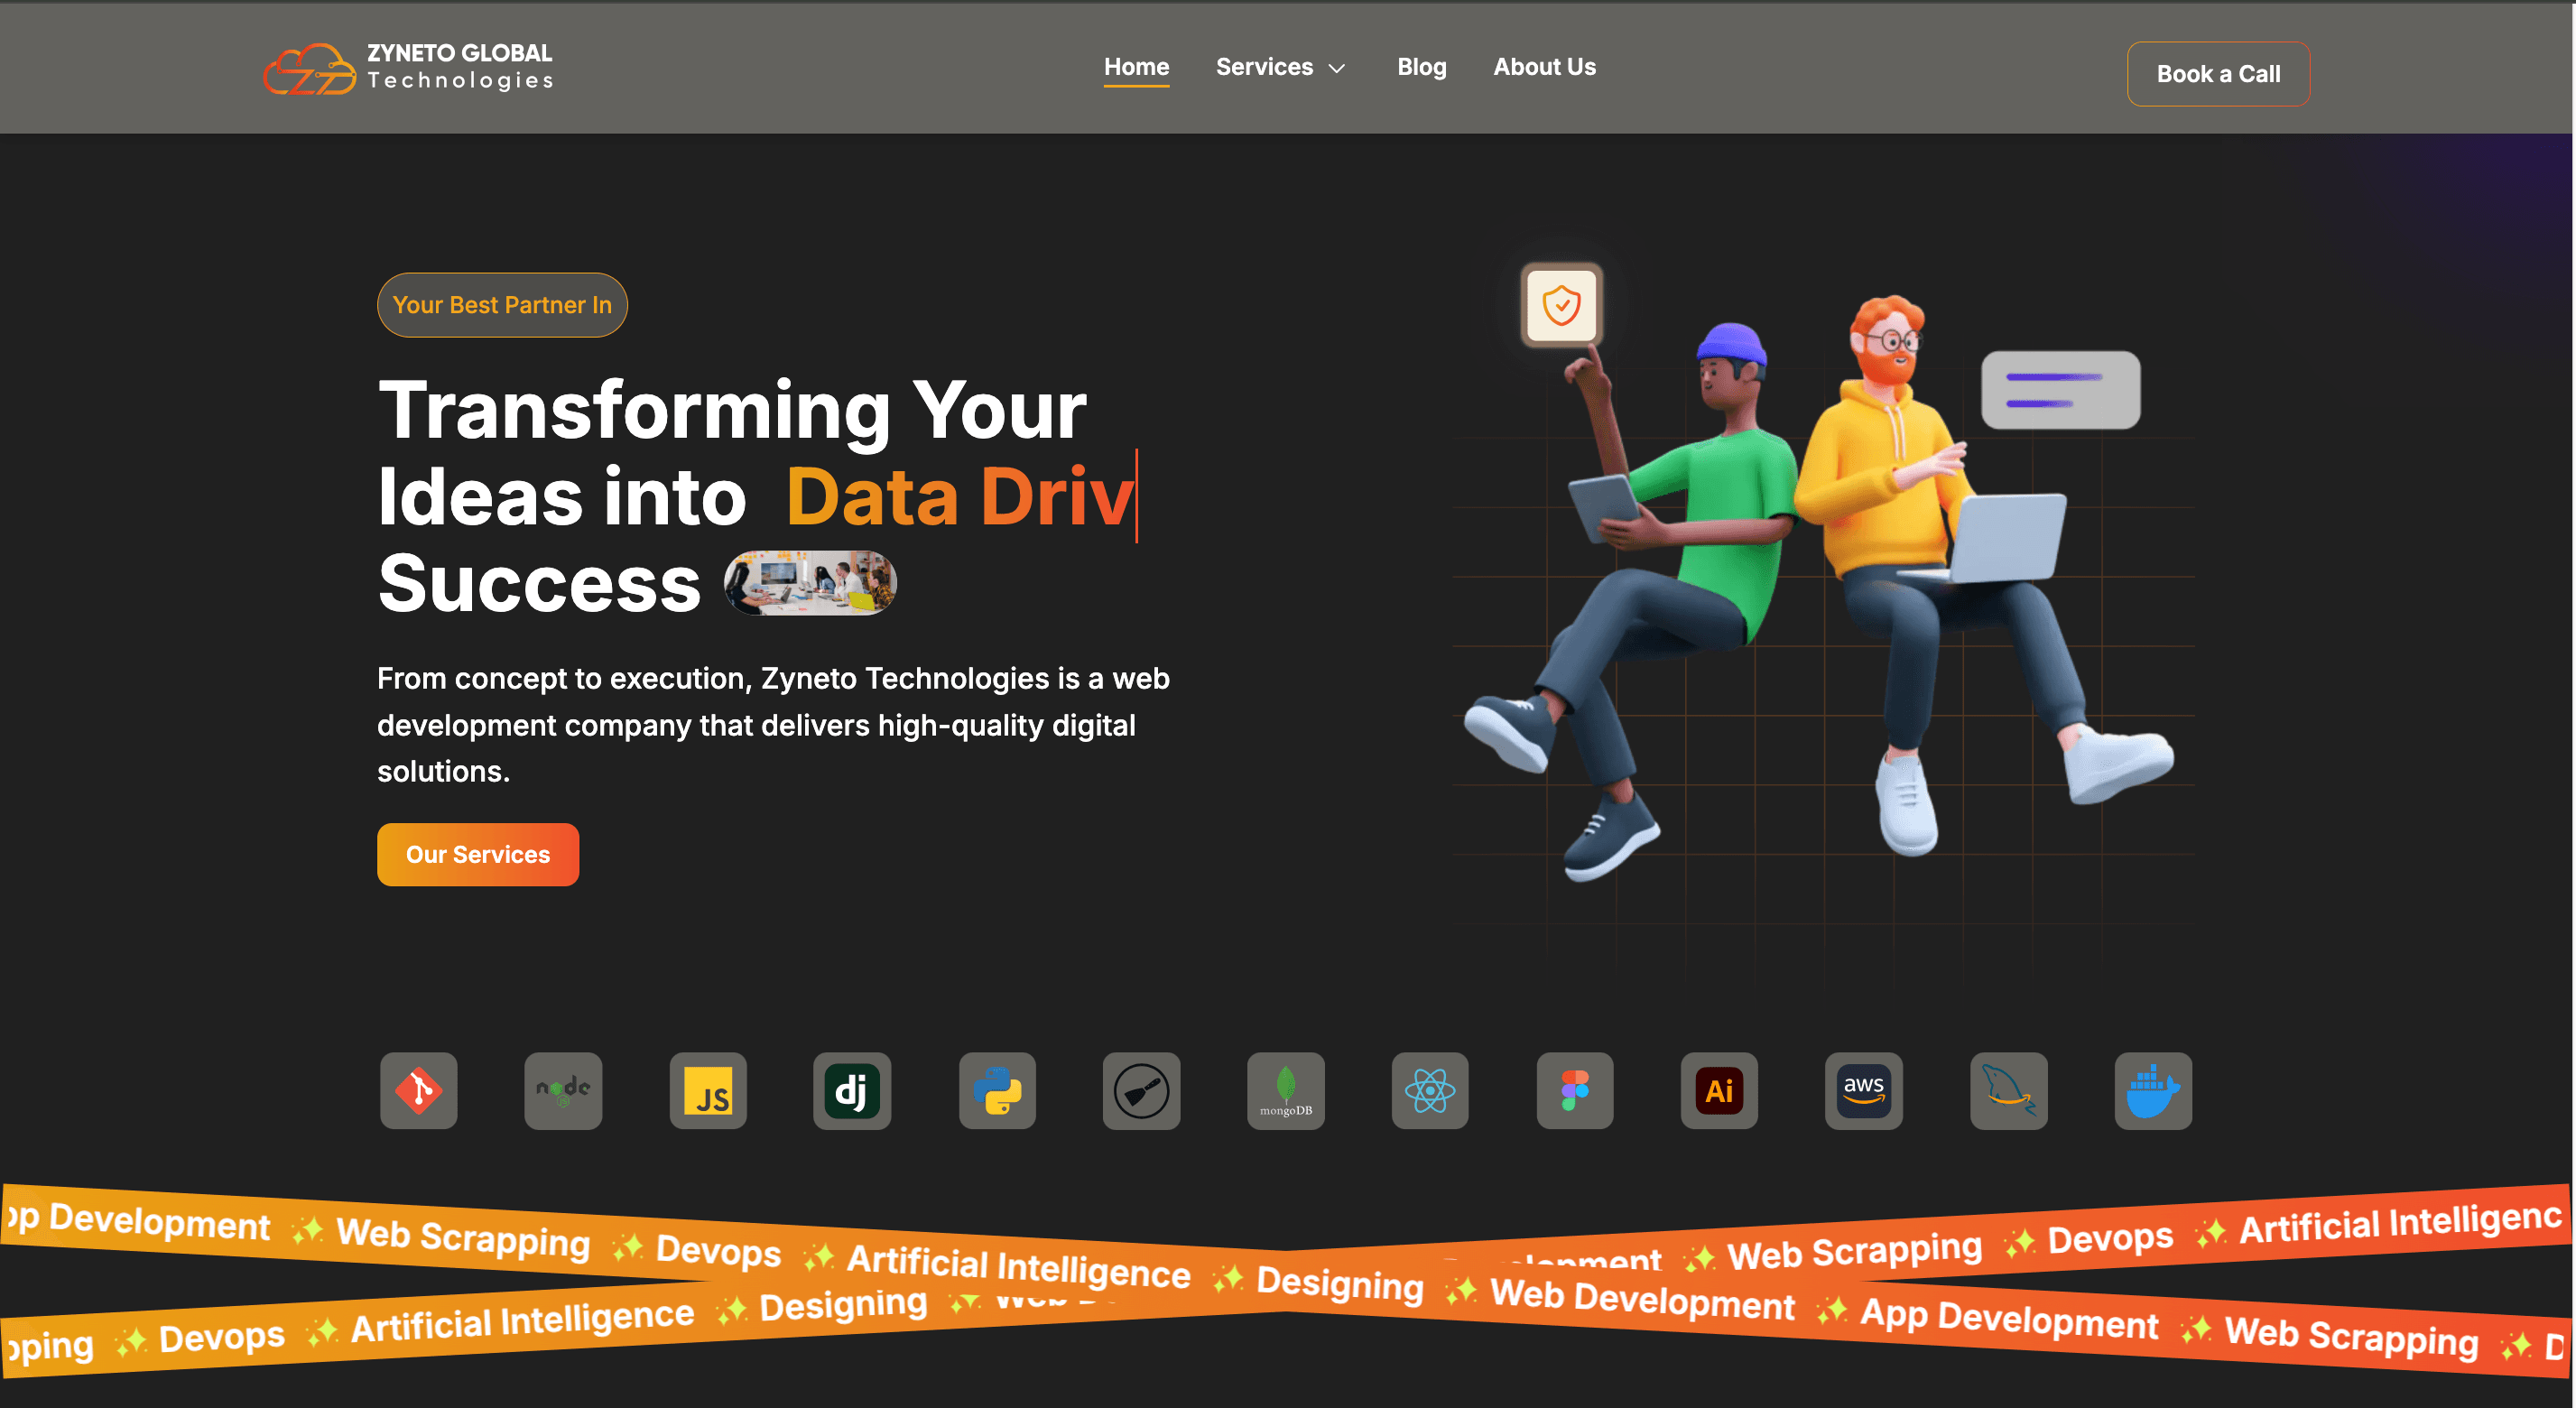
Task: Click the JavaScript JS icon
Action: [x=708, y=1090]
